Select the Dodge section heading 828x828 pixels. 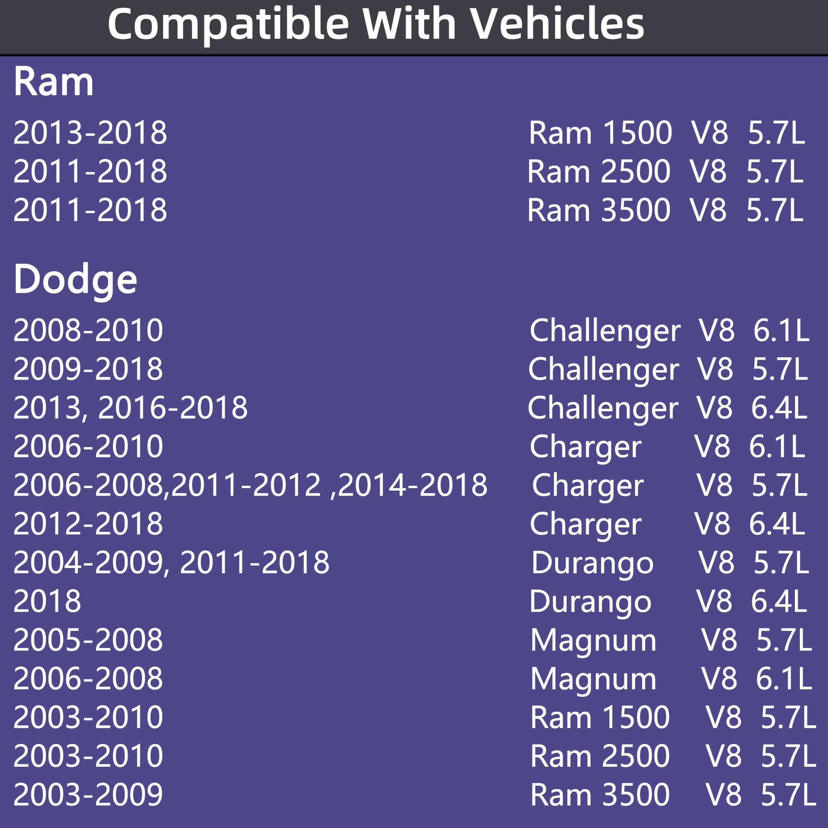[x=75, y=279]
